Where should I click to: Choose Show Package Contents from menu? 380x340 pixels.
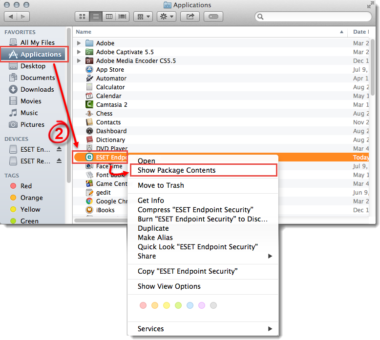click(176, 170)
